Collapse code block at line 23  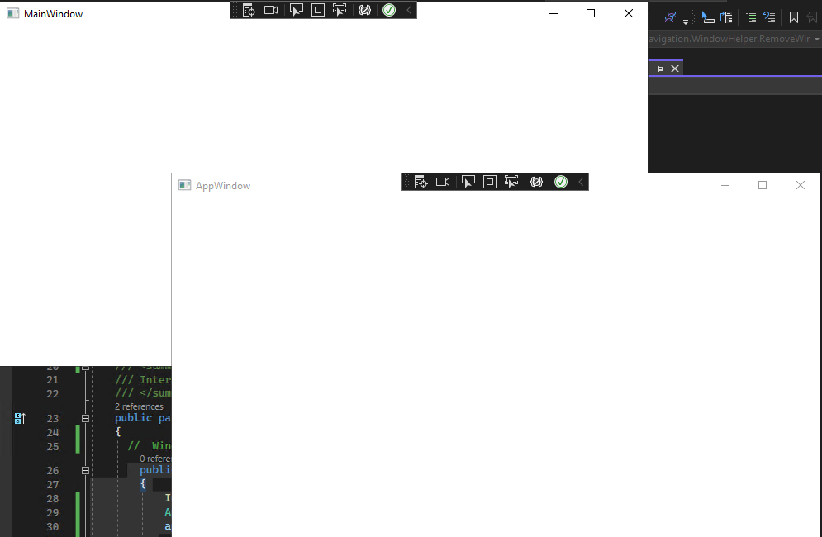point(85,419)
